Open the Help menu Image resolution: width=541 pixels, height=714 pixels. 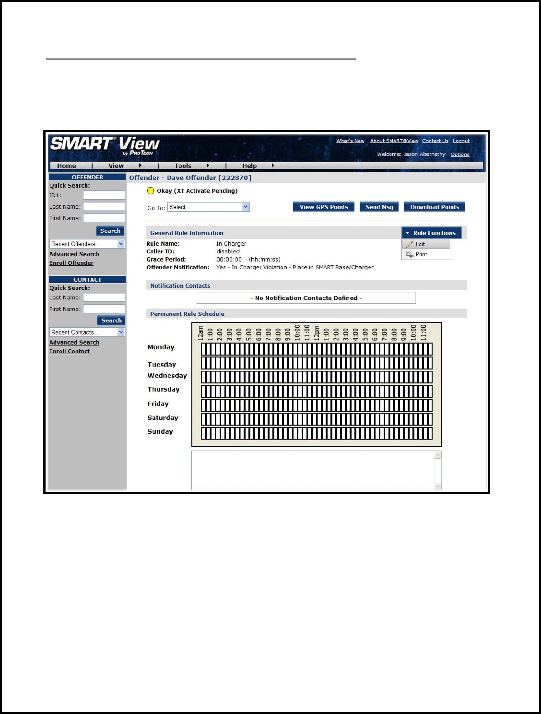pyautogui.click(x=249, y=166)
